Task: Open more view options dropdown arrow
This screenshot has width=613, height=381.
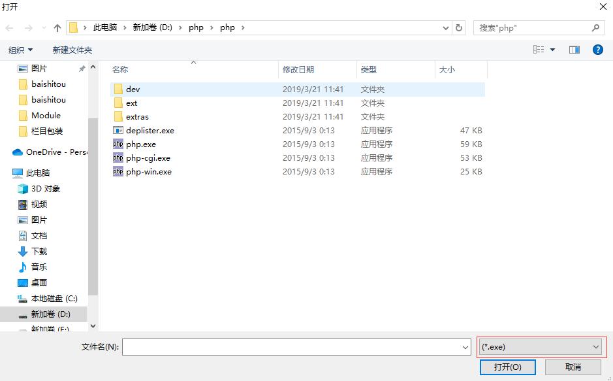Action: [x=552, y=50]
